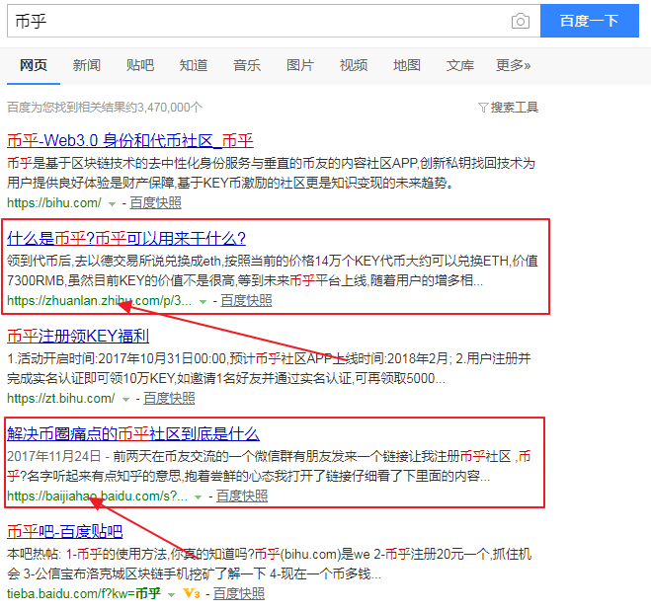The height and width of the screenshot is (611, 651).
Task: Switch to the 地图 tab
Action: point(407,65)
